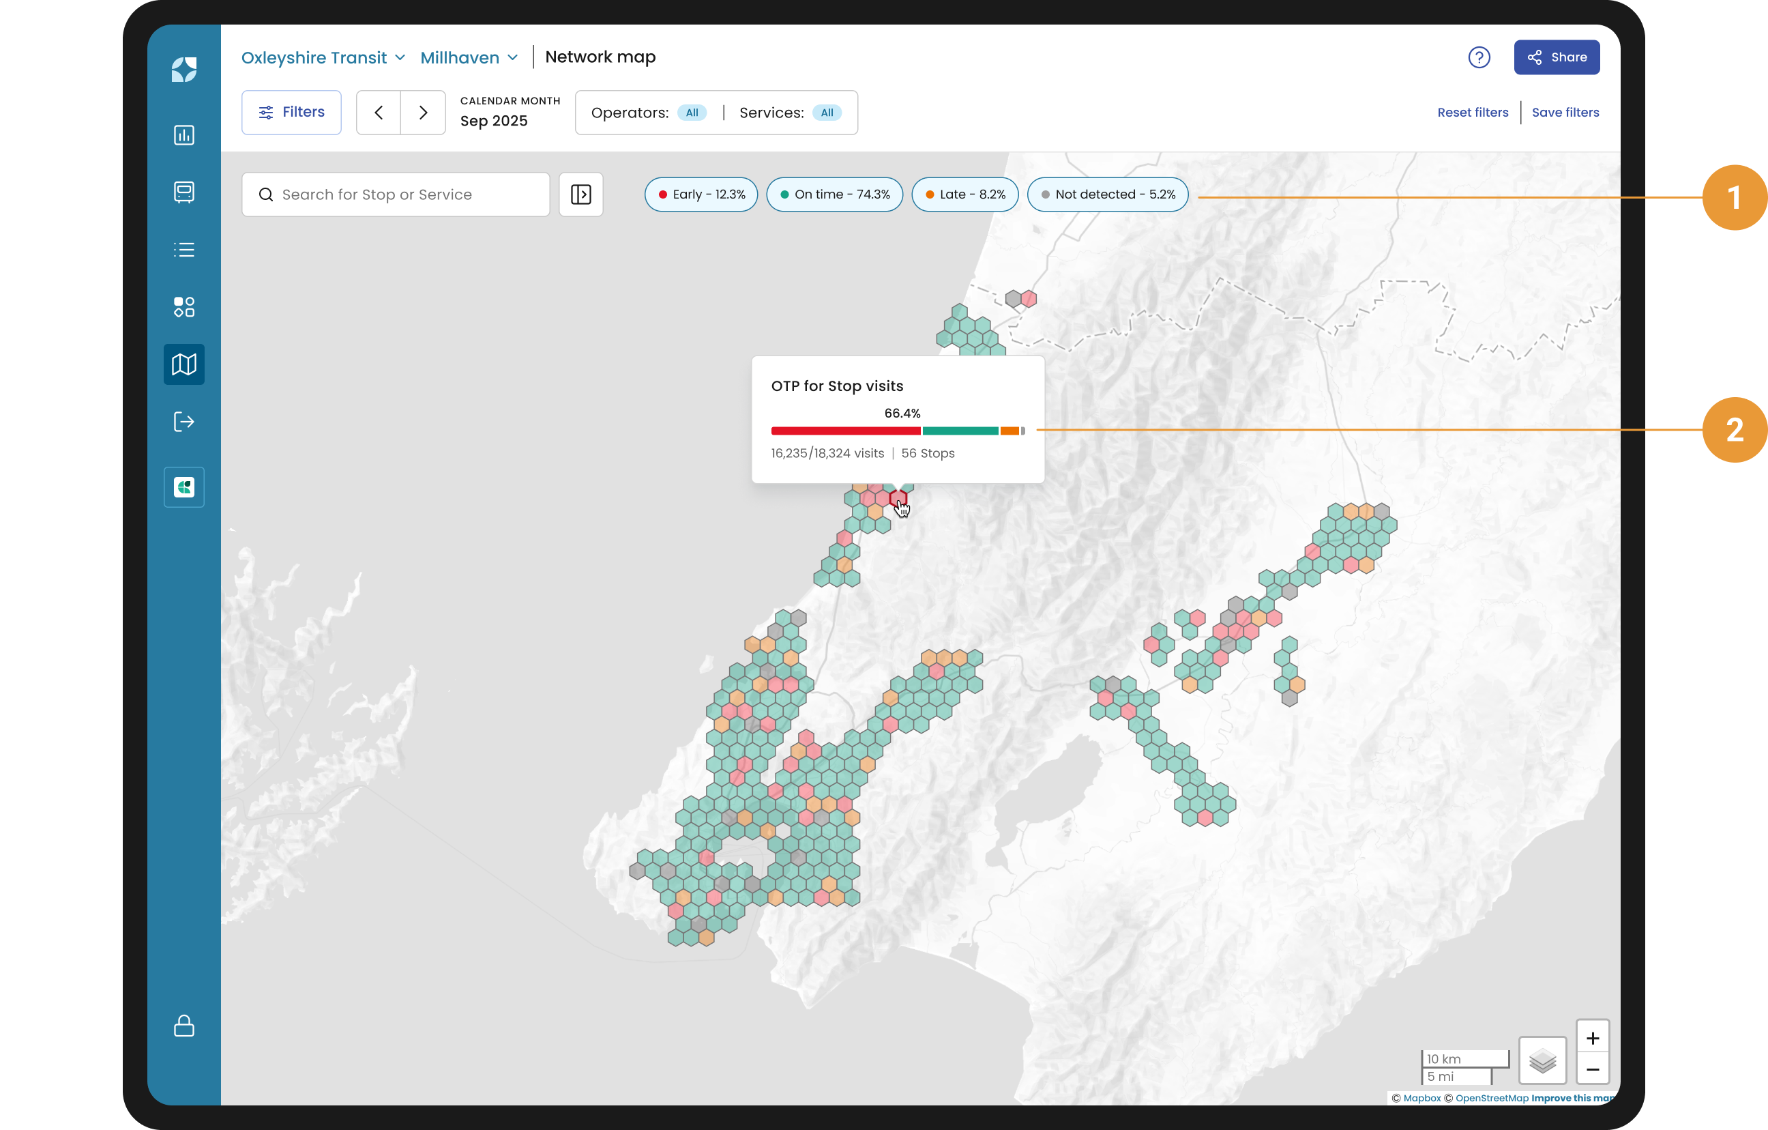Expand the Oxleyshire Transit dropdown

[323, 57]
